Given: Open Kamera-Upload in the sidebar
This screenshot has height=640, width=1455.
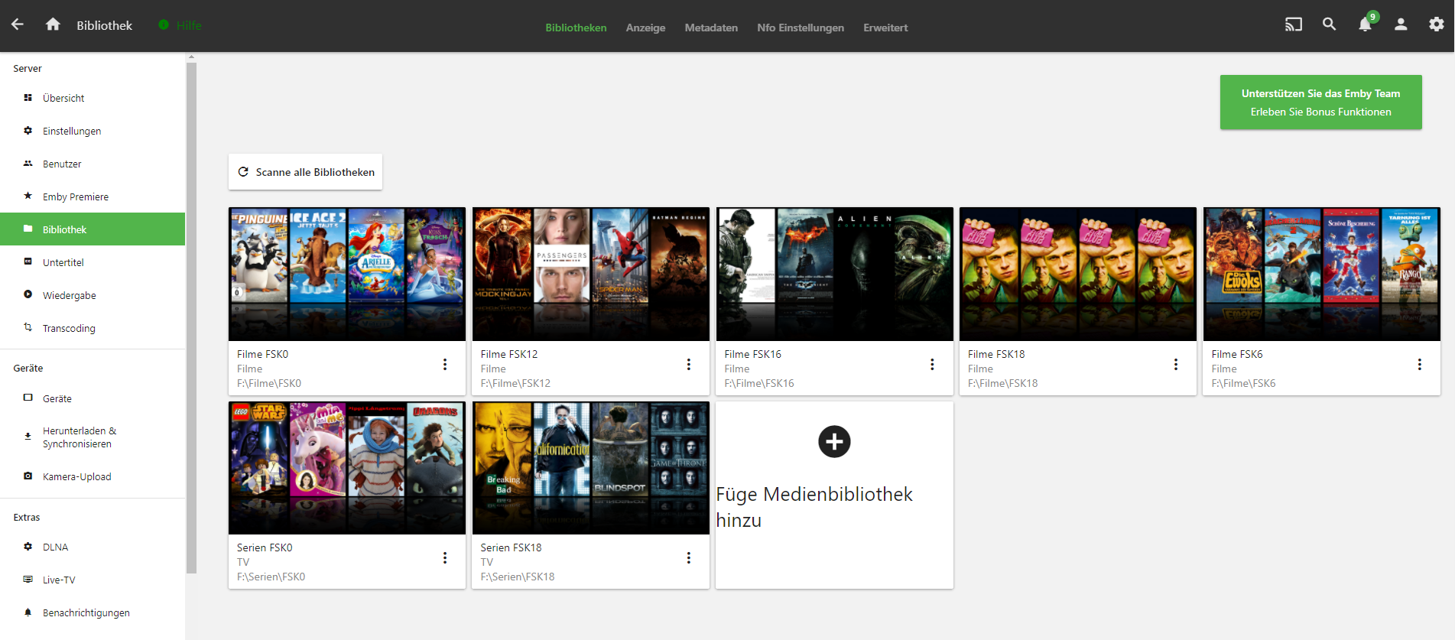Looking at the screenshot, I should coord(93,476).
